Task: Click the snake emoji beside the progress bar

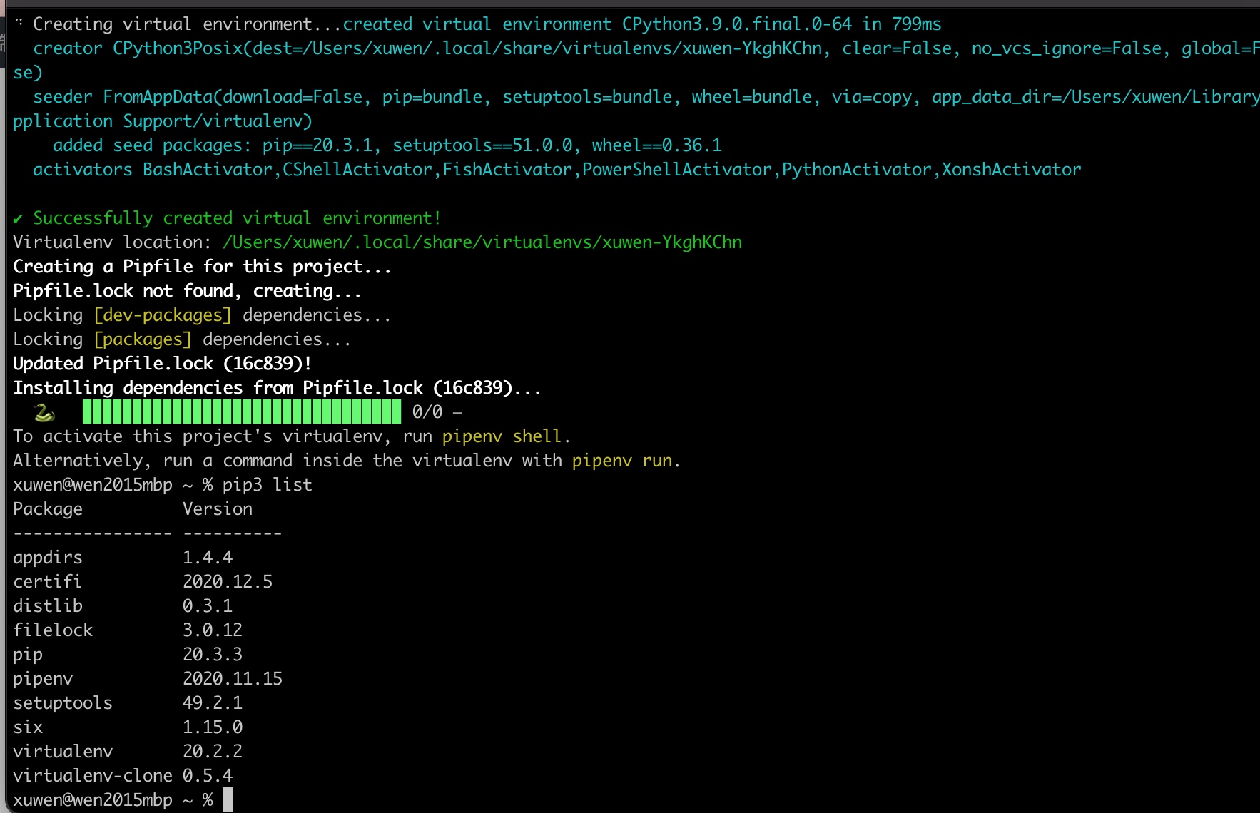Action: click(44, 412)
